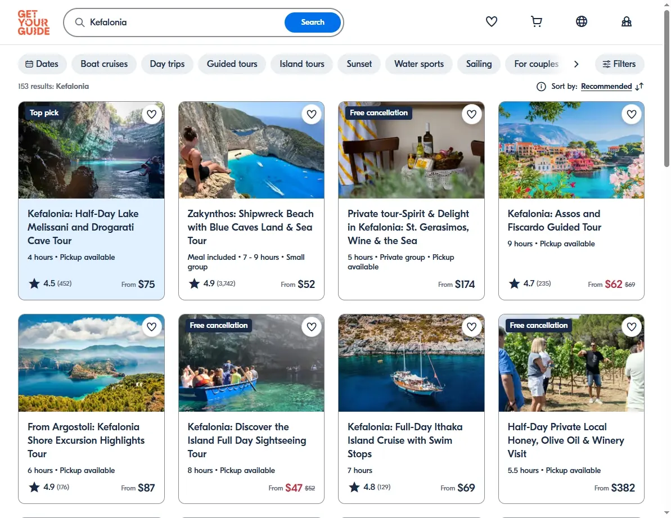The height and width of the screenshot is (518, 671).
Task: Open the GetYourGuide home logo
Action: click(x=34, y=22)
